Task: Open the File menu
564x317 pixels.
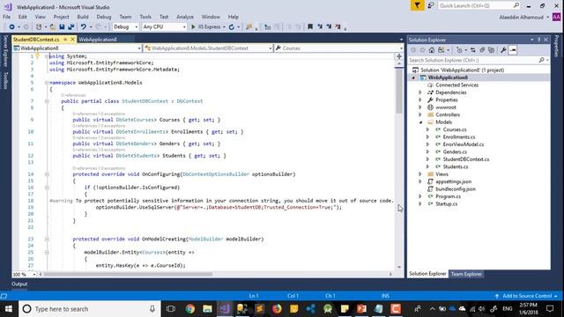Action: pos(6,17)
